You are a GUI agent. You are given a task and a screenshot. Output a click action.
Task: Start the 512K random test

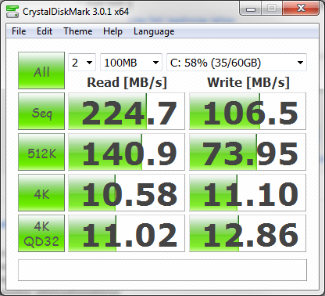[x=41, y=152]
